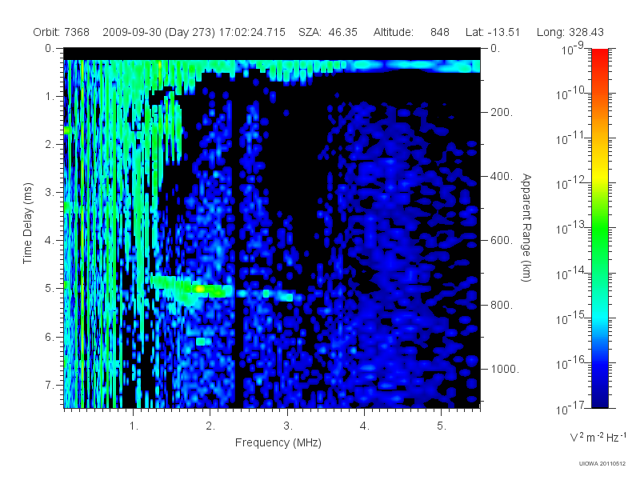Click the frequency tick label "4."
The width and height of the screenshot is (640, 480).
pos(365,426)
